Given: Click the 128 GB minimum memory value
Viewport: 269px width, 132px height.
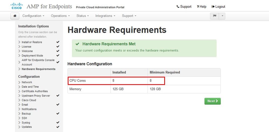Looking at the screenshot, I should [x=155, y=89].
